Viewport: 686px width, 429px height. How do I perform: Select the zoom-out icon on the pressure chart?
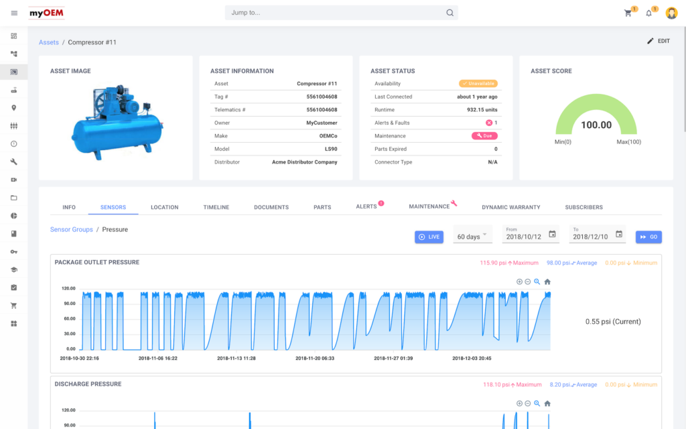528,282
